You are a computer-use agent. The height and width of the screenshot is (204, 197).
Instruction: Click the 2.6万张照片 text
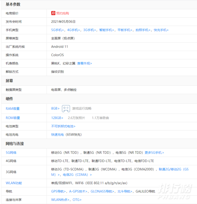tap(77, 118)
